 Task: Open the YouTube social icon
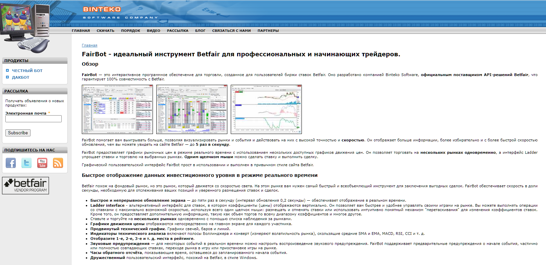42,163
